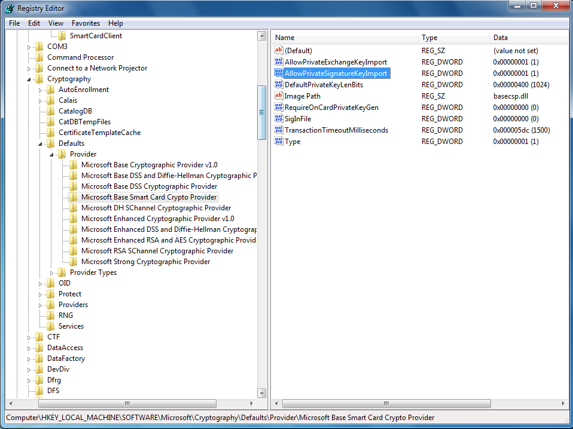Image resolution: width=573 pixels, height=429 pixels.
Task: Click the Command Processor folder icon
Action: [39, 57]
